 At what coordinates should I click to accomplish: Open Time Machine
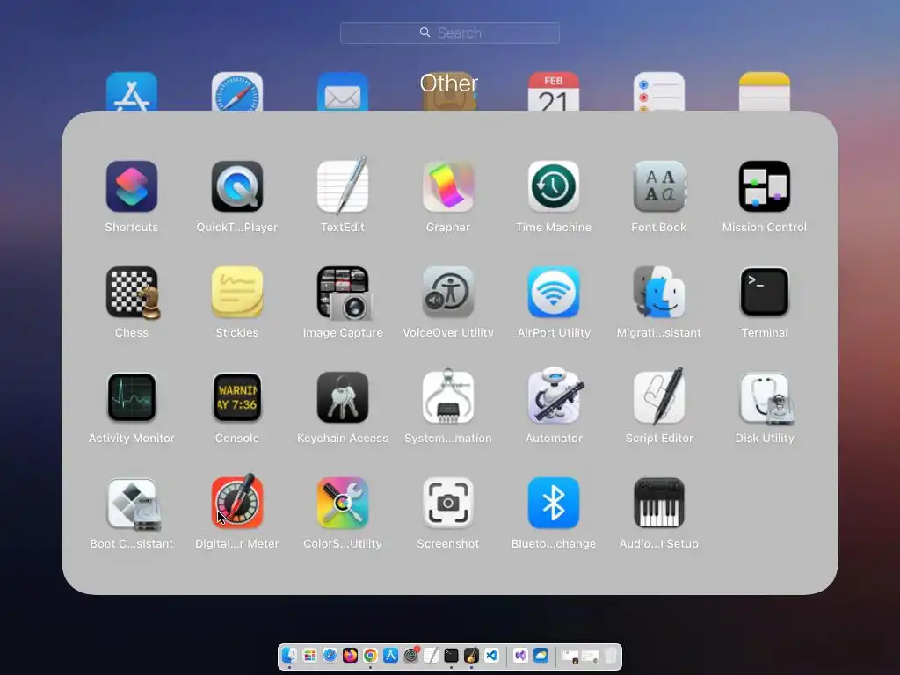(554, 186)
